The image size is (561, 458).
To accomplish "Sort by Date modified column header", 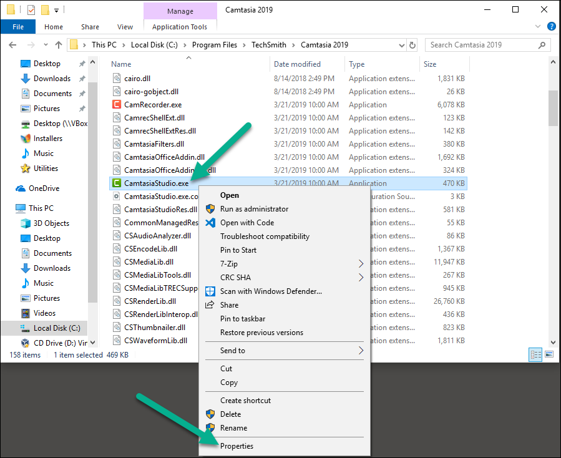I will (x=297, y=64).
